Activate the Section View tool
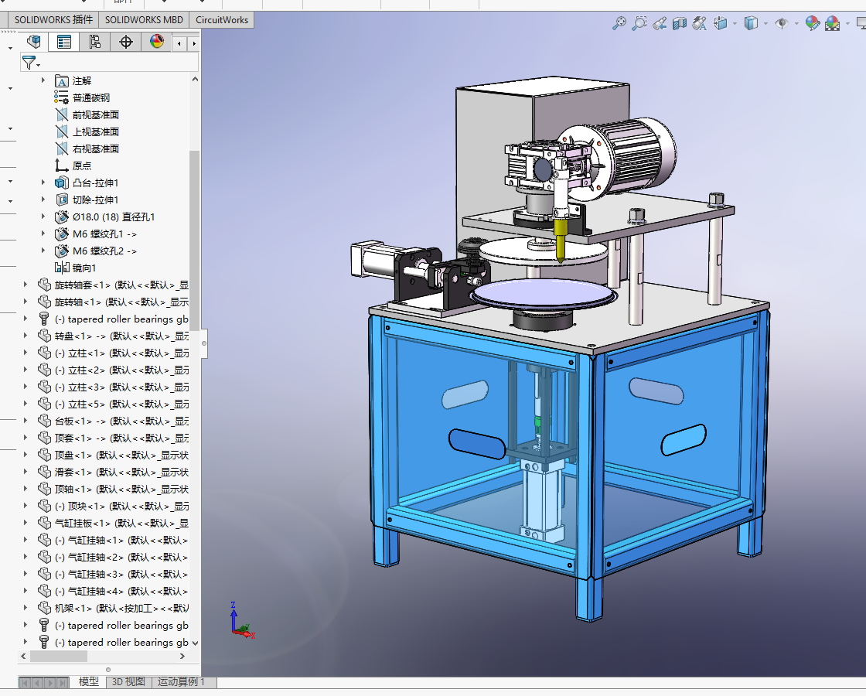Image resolution: width=866 pixels, height=696 pixels. [x=680, y=23]
